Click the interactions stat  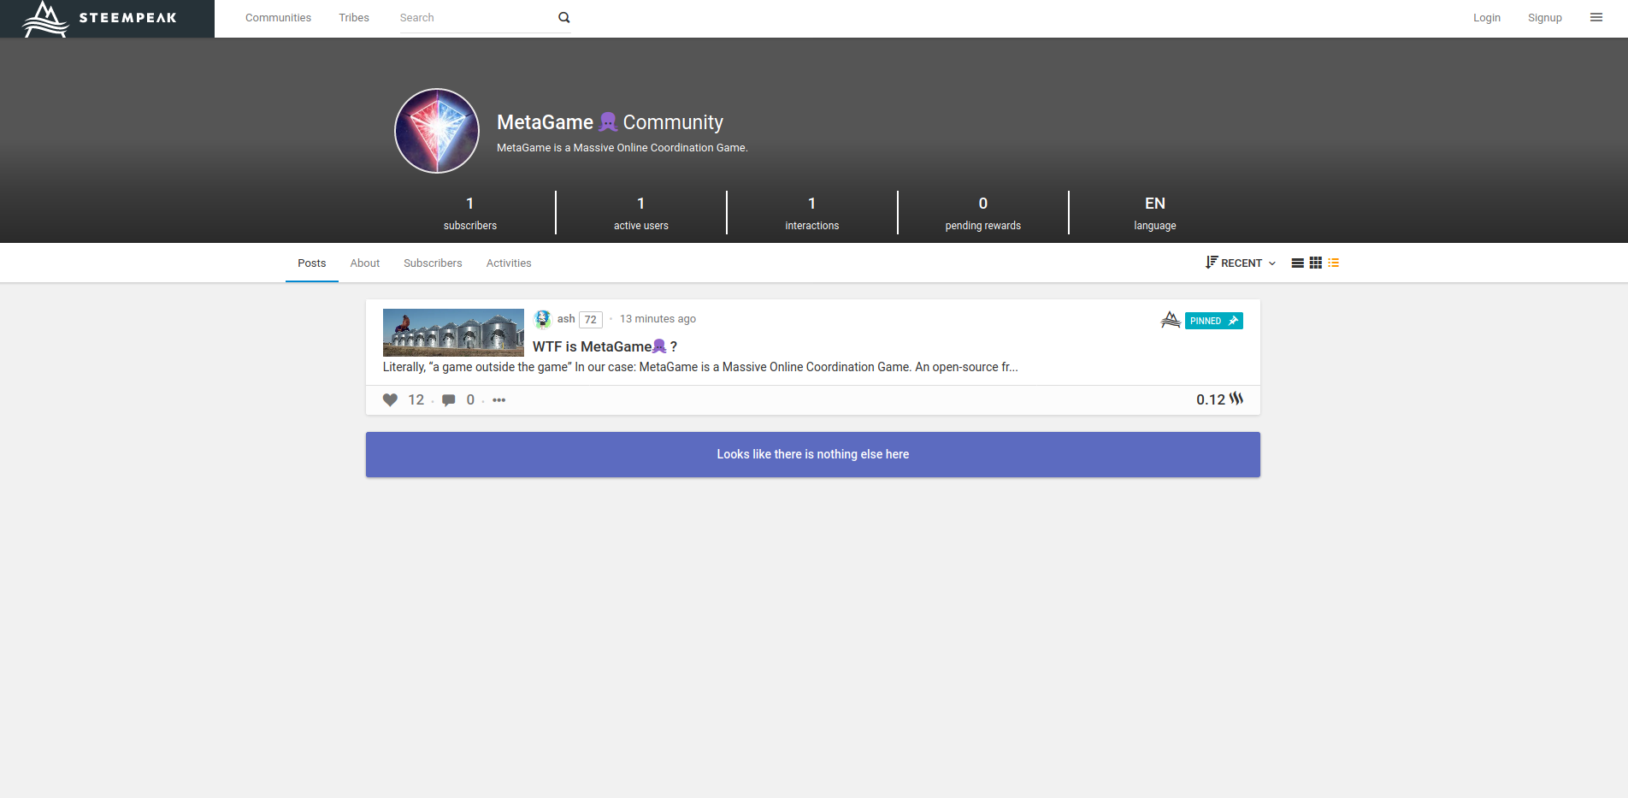[x=812, y=212]
